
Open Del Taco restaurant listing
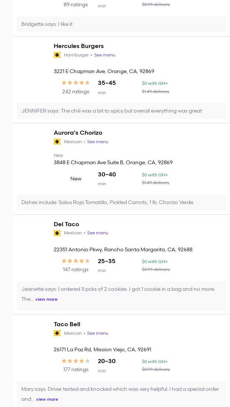click(x=66, y=224)
